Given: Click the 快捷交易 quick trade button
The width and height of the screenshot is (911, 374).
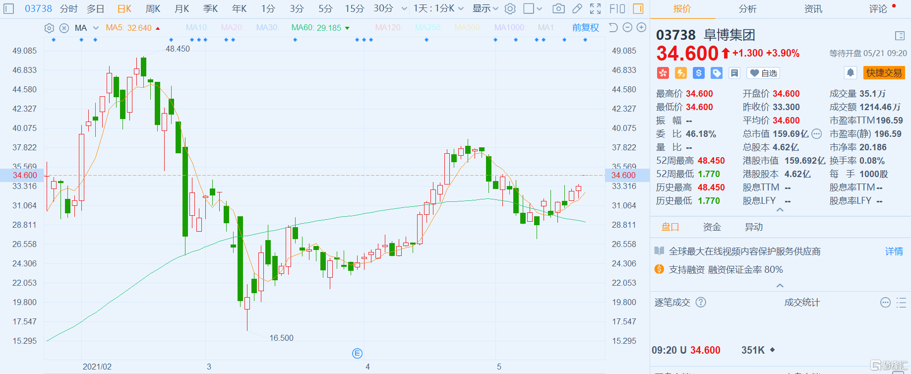Looking at the screenshot, I should pyautogui.click(x=884, y=73).
